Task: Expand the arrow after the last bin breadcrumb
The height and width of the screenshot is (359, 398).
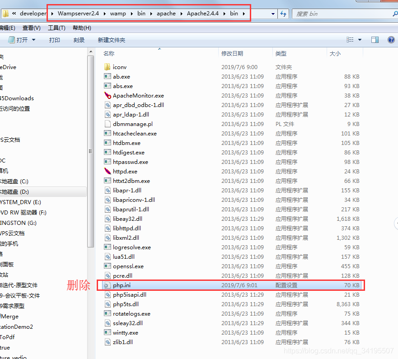Action: pos(243,14)
